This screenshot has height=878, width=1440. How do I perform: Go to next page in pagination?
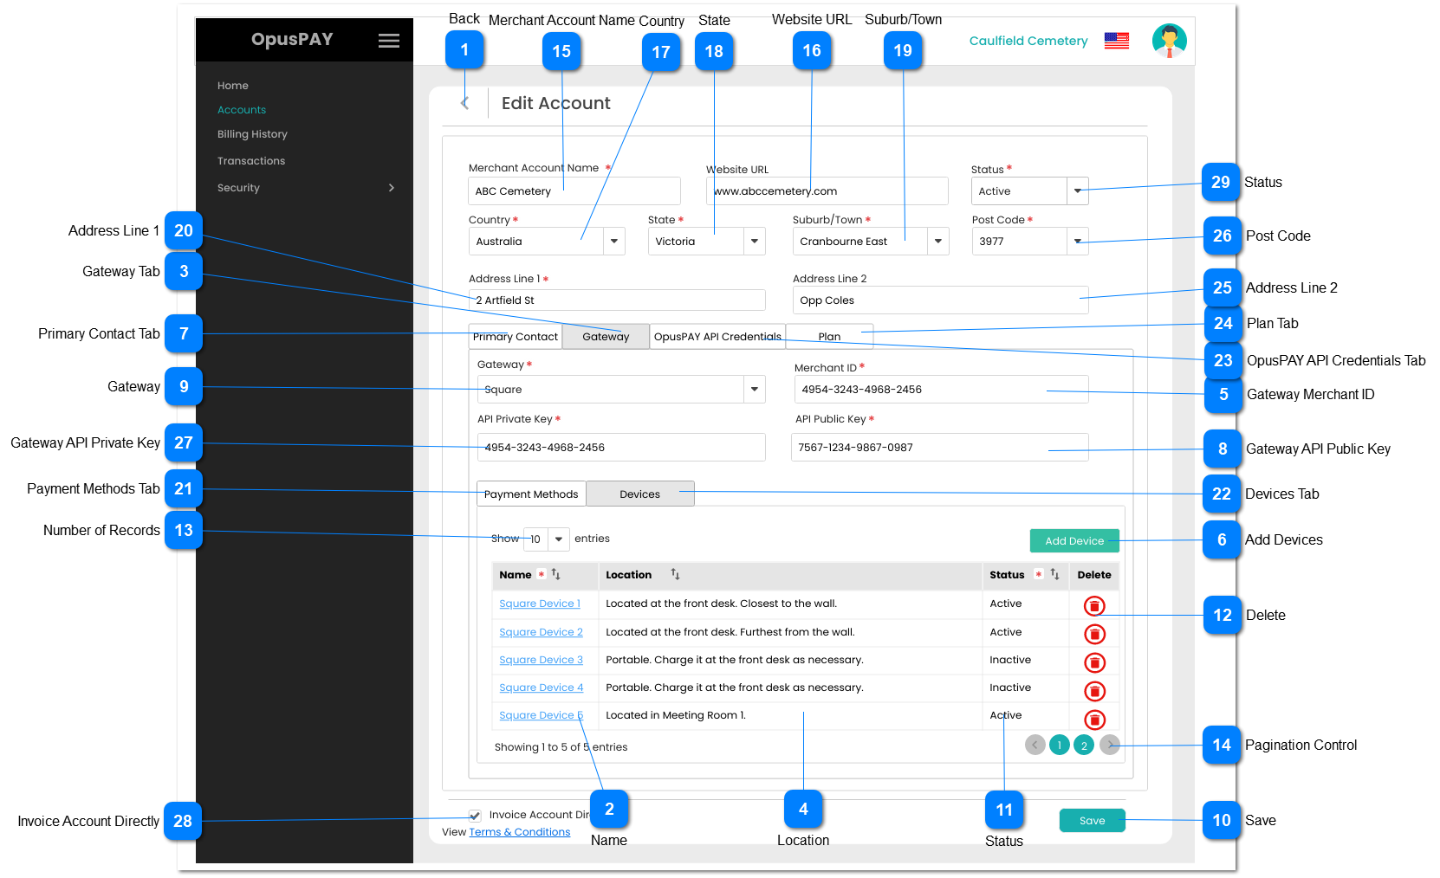(x=1110, y=745)
